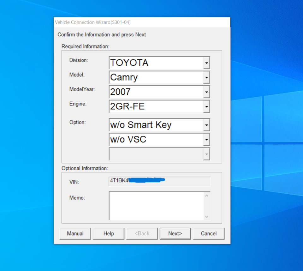Click the VIN field
This screenshot has width=303, height=271.
(160, 181)
